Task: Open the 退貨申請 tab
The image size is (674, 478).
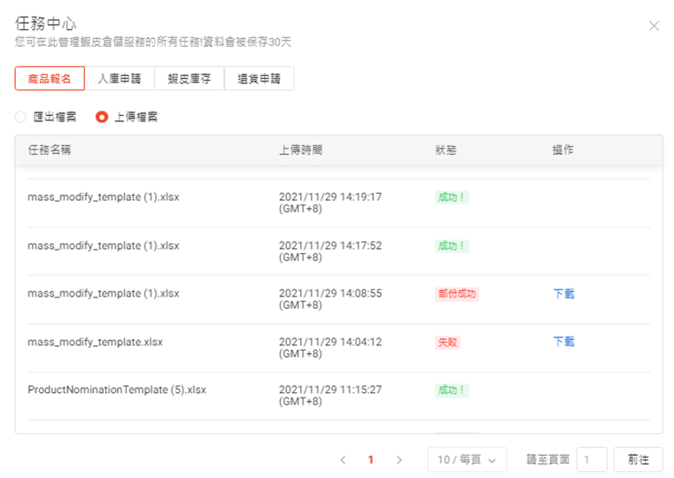Action: point(259,78)
